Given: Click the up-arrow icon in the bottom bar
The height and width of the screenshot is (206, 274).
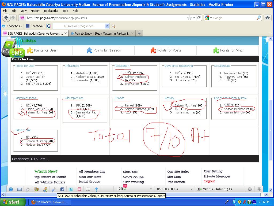Looking at the screenshot, I should coord(96,189).
